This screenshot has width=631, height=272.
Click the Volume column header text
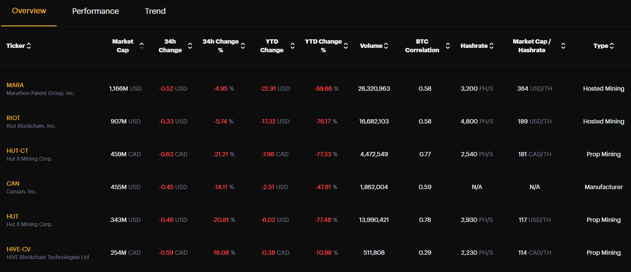point(371,46)
